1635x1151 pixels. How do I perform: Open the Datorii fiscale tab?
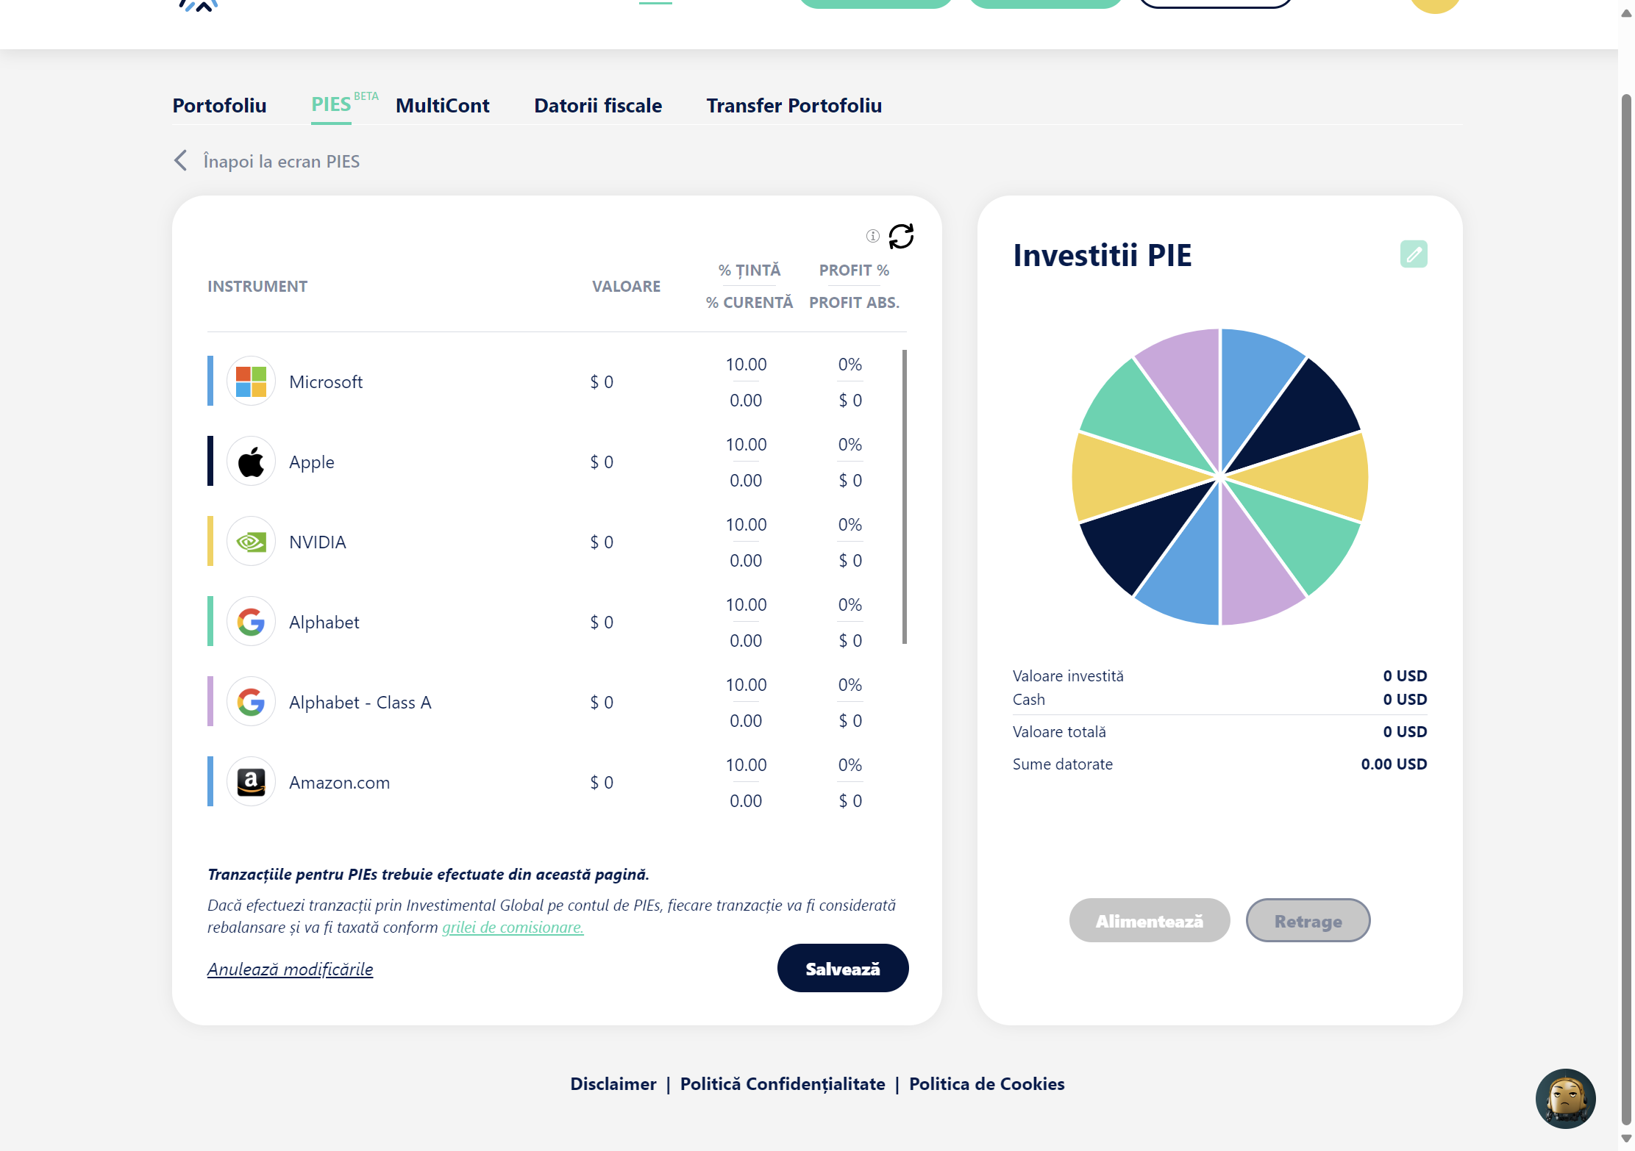point(598,105)
